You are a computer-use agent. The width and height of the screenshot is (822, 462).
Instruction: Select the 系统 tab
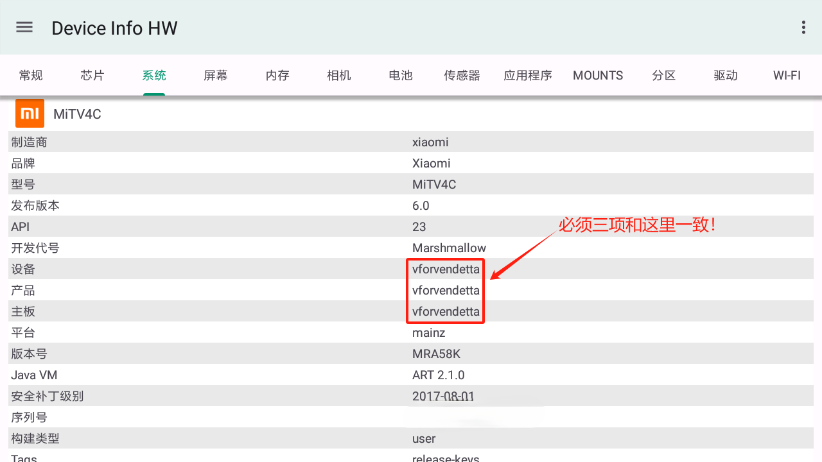point(154,75)
